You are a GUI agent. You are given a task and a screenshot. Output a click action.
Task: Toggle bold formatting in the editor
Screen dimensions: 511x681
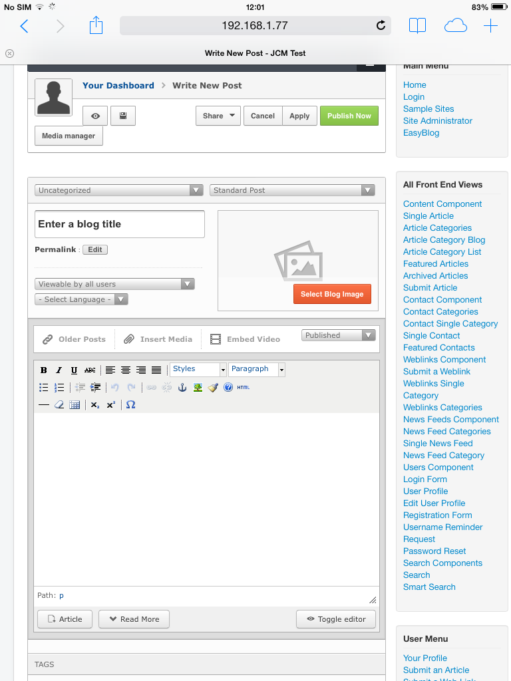click(44, 370)
